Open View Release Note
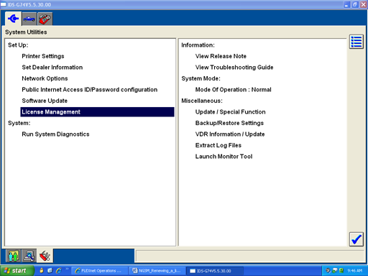 click(x=221, y=56)
